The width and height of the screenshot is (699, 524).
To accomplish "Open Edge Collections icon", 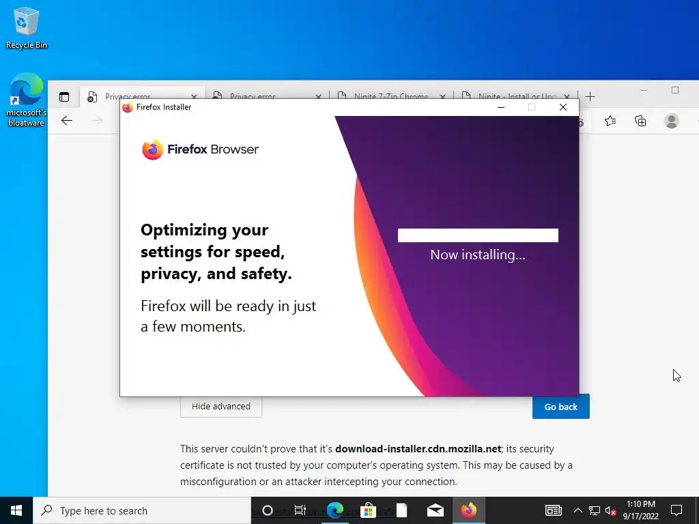I will (x=640, y=121).
